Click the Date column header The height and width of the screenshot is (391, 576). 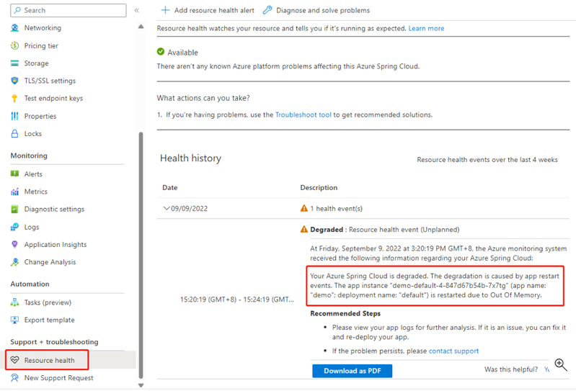point(169,187)
